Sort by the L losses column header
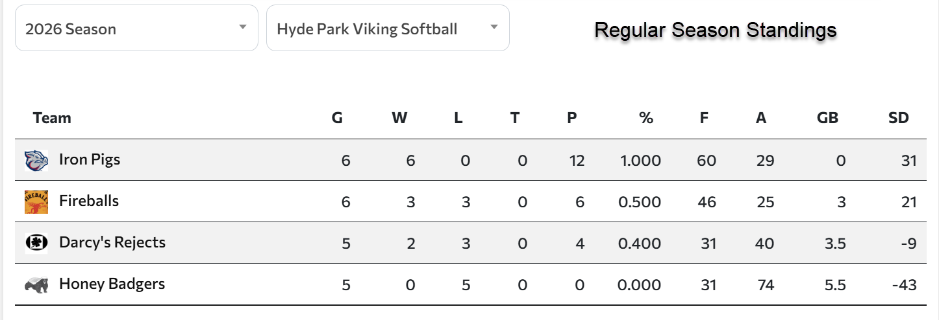This screenshot has height=320, width=939. pyautogui.click(x=458, y=118)
